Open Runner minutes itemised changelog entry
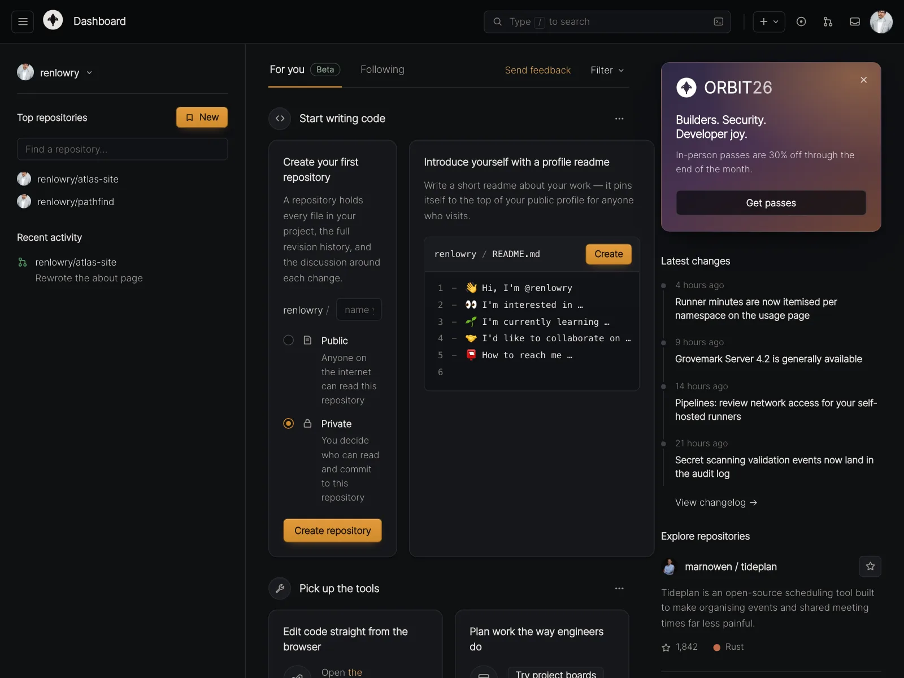904x678 pixels. point(756,308)
